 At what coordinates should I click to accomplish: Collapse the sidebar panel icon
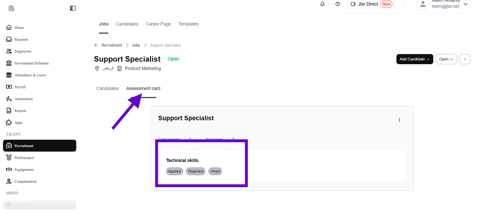click(73, 8)
